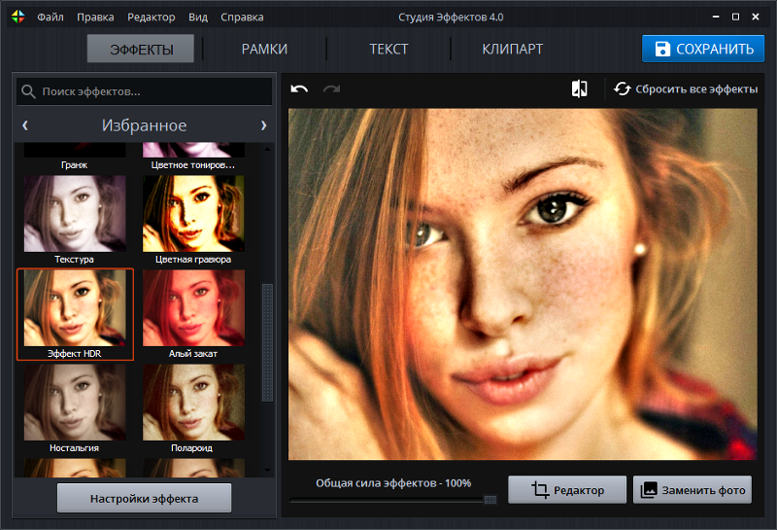Undo the last action with the arrow
This screenshot has width=777, height=530.
(299, 89)
